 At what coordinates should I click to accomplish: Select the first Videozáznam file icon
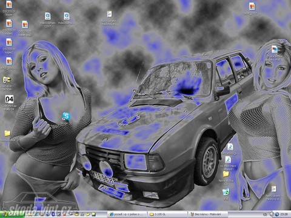pos(48,16)
